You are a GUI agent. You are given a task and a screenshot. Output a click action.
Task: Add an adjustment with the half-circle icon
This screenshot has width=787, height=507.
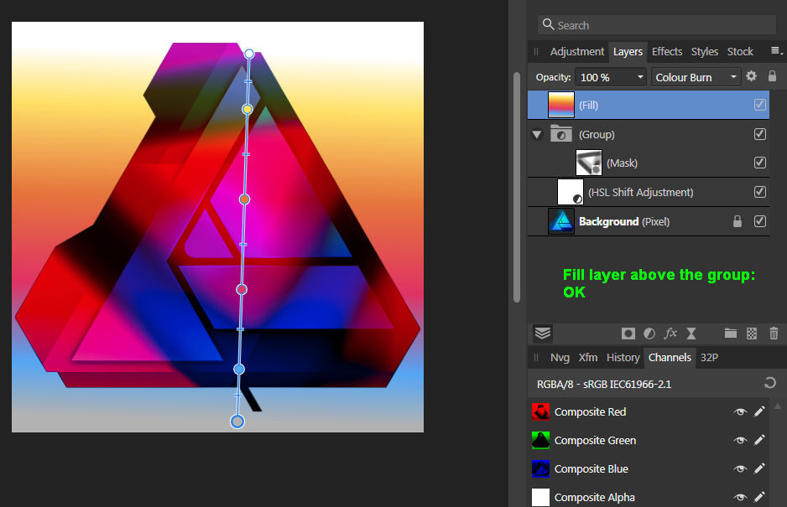[649, 334]
